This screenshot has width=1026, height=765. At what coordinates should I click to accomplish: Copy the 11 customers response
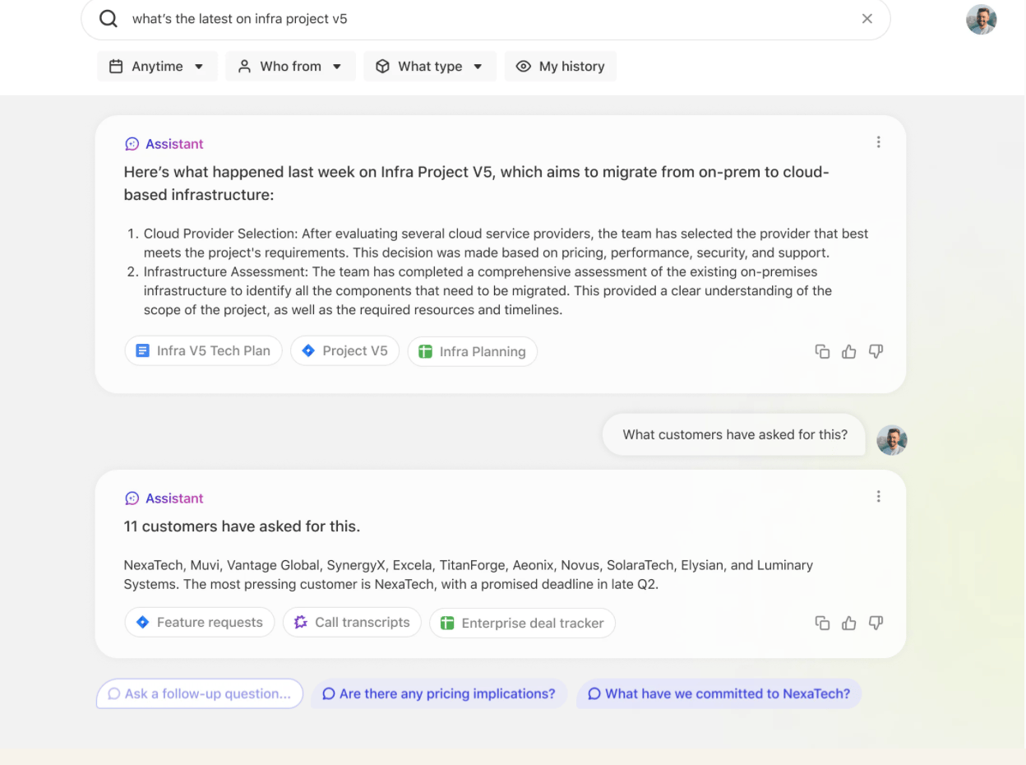(821, 623)
